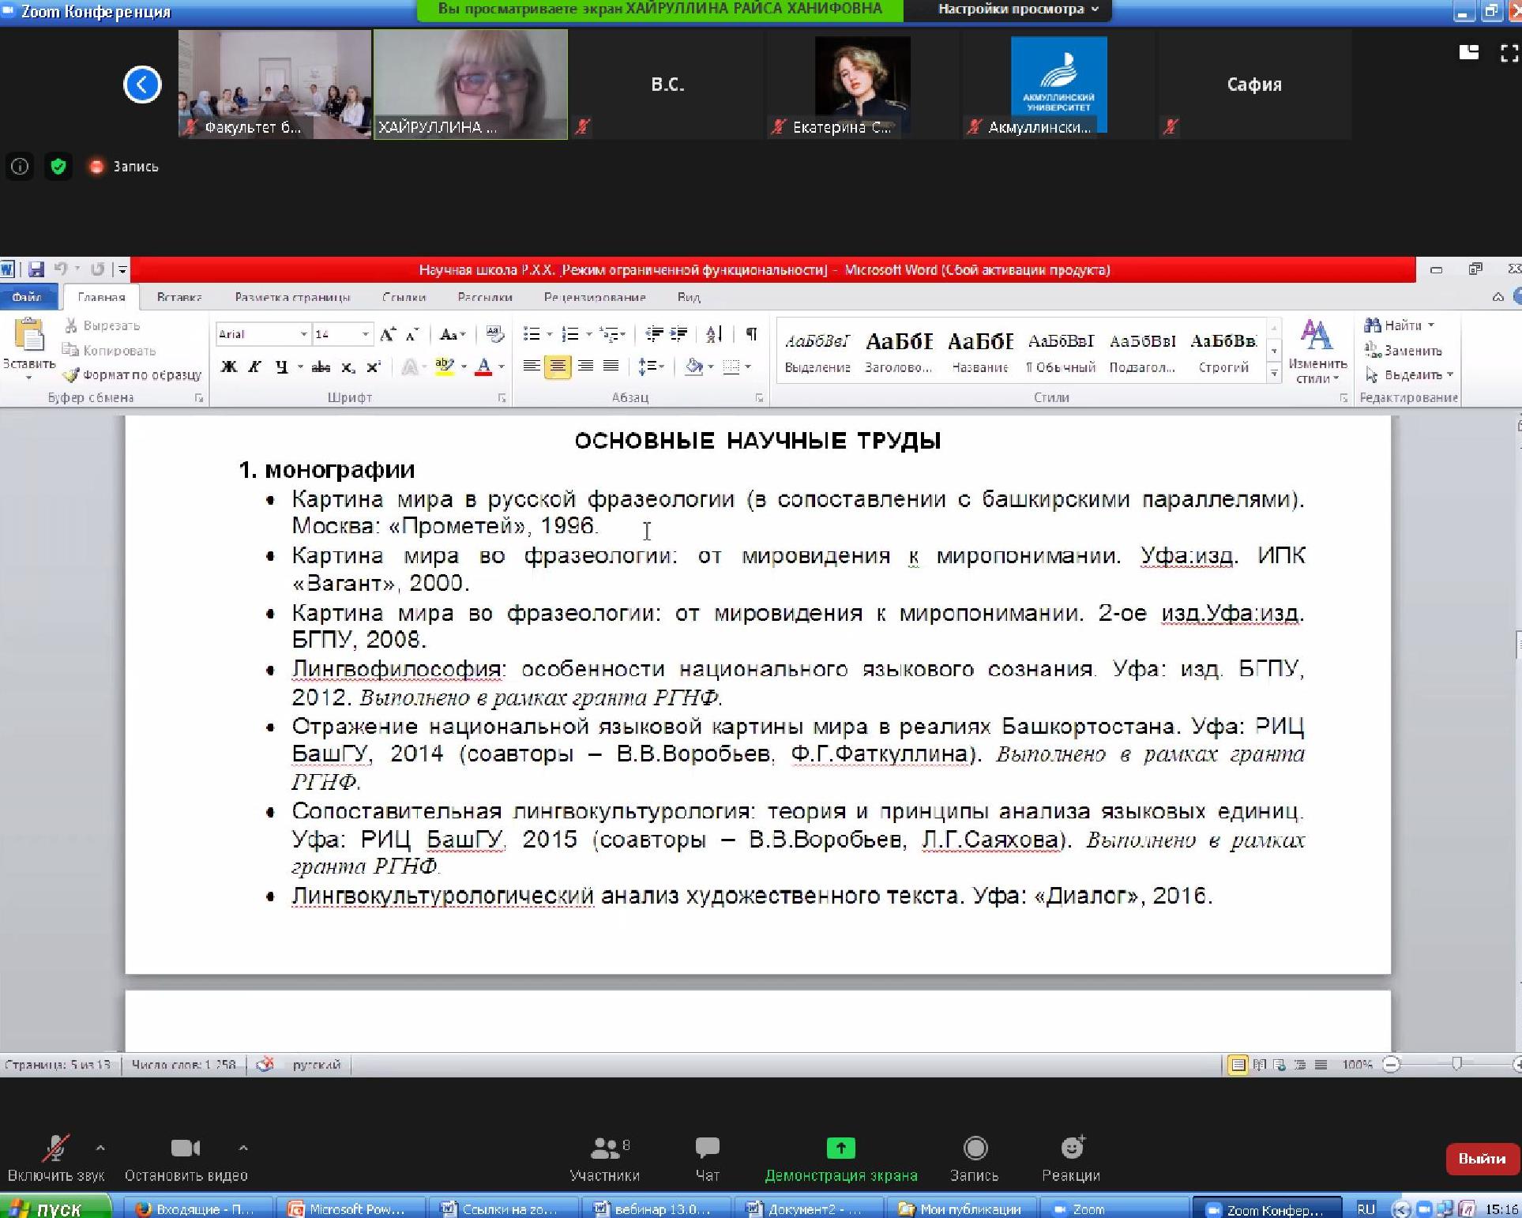The height and width of the screenshot is (1218, 1522).
Task: Leave the meeting with Выйти button
Action: point(1481,1159)
